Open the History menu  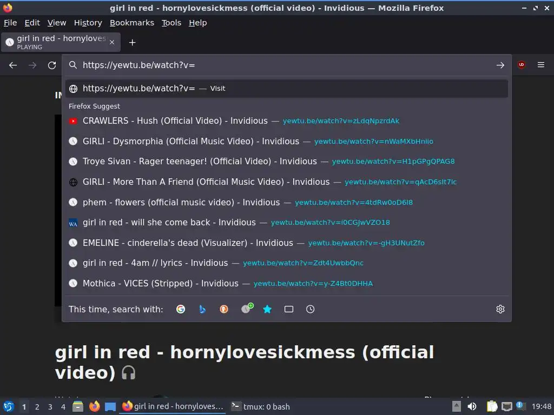88,23
